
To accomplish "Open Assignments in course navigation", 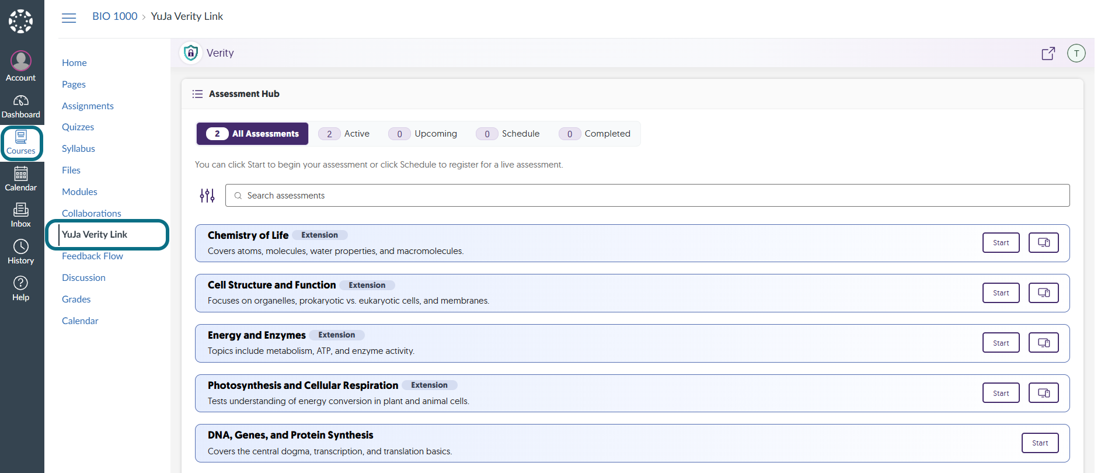I will (x=88, y=106).
